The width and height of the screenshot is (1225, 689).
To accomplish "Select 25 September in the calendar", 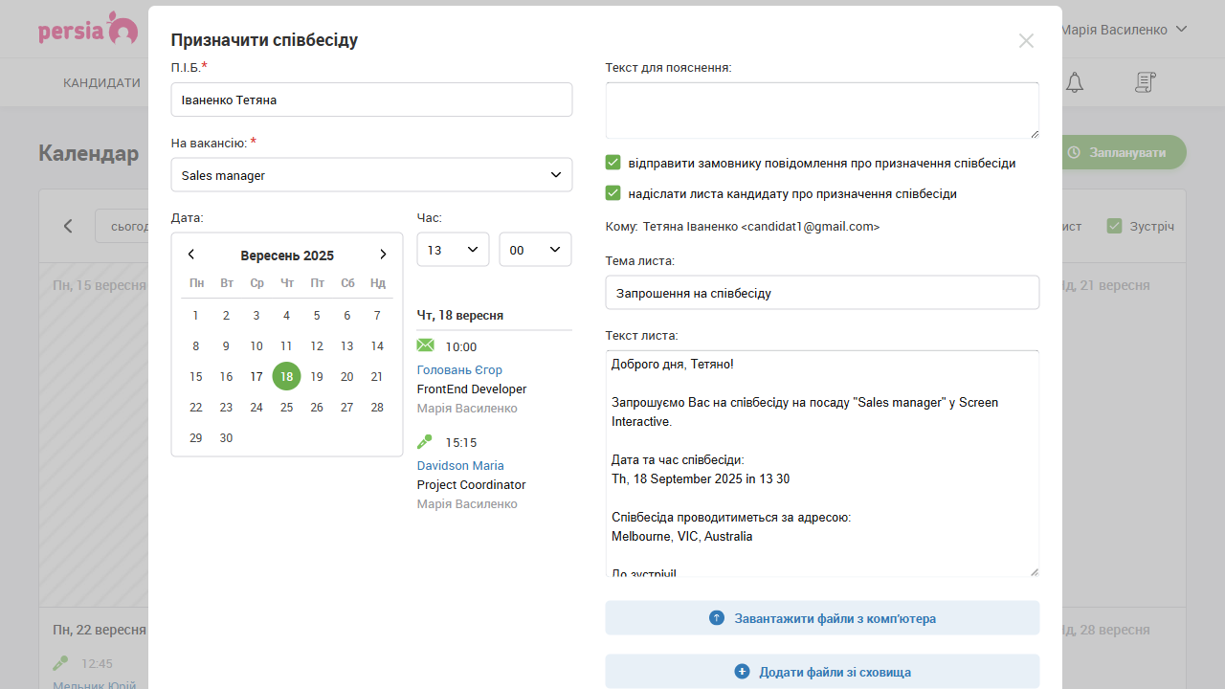I will [x=286, y=408].
